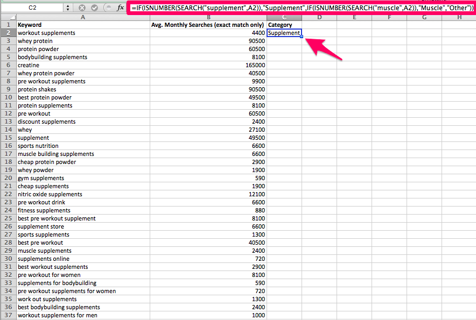The image size is (476, 320).
Task: Select column H header
Action: (459, 17)
